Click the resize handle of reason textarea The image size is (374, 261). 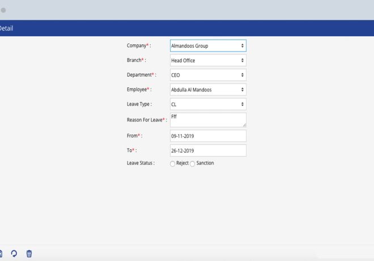(244, 124)
